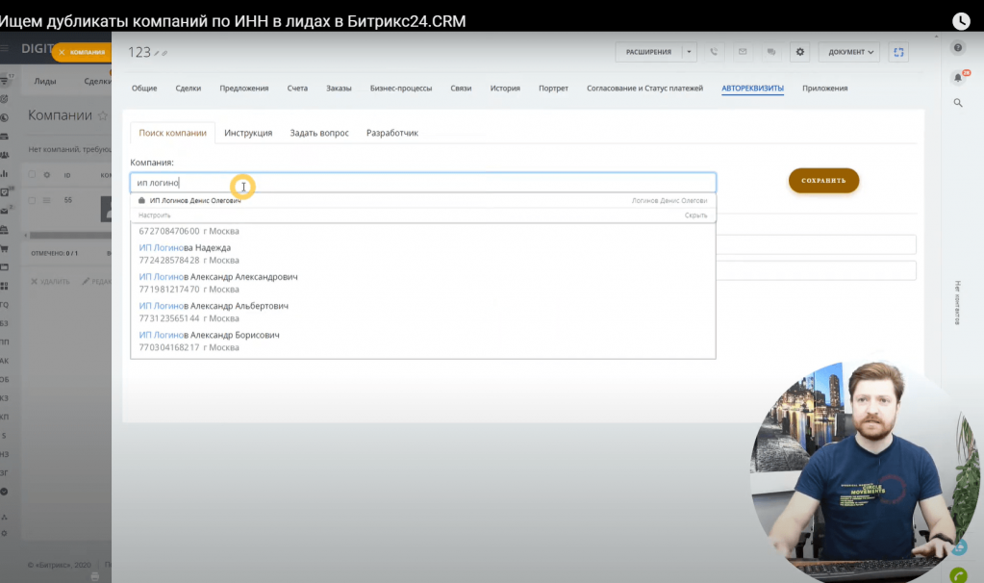Open left sidebar shopping cart icon
Viewport: 984px width, 583px height.
click(x=5, y=248)
